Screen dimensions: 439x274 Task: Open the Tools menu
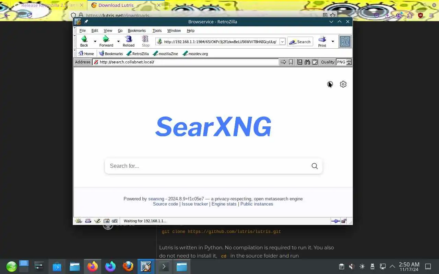(157, 30)
